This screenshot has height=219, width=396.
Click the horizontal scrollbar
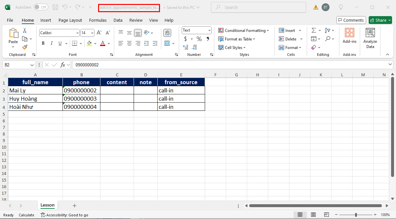click(x=315, y=206)
